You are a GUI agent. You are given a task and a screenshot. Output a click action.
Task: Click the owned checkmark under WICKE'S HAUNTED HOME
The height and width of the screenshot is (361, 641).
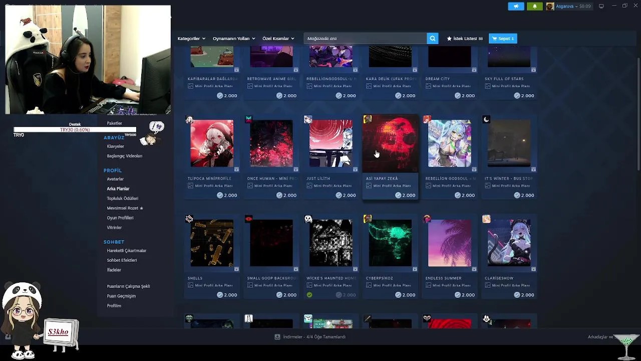pos(309,295)
